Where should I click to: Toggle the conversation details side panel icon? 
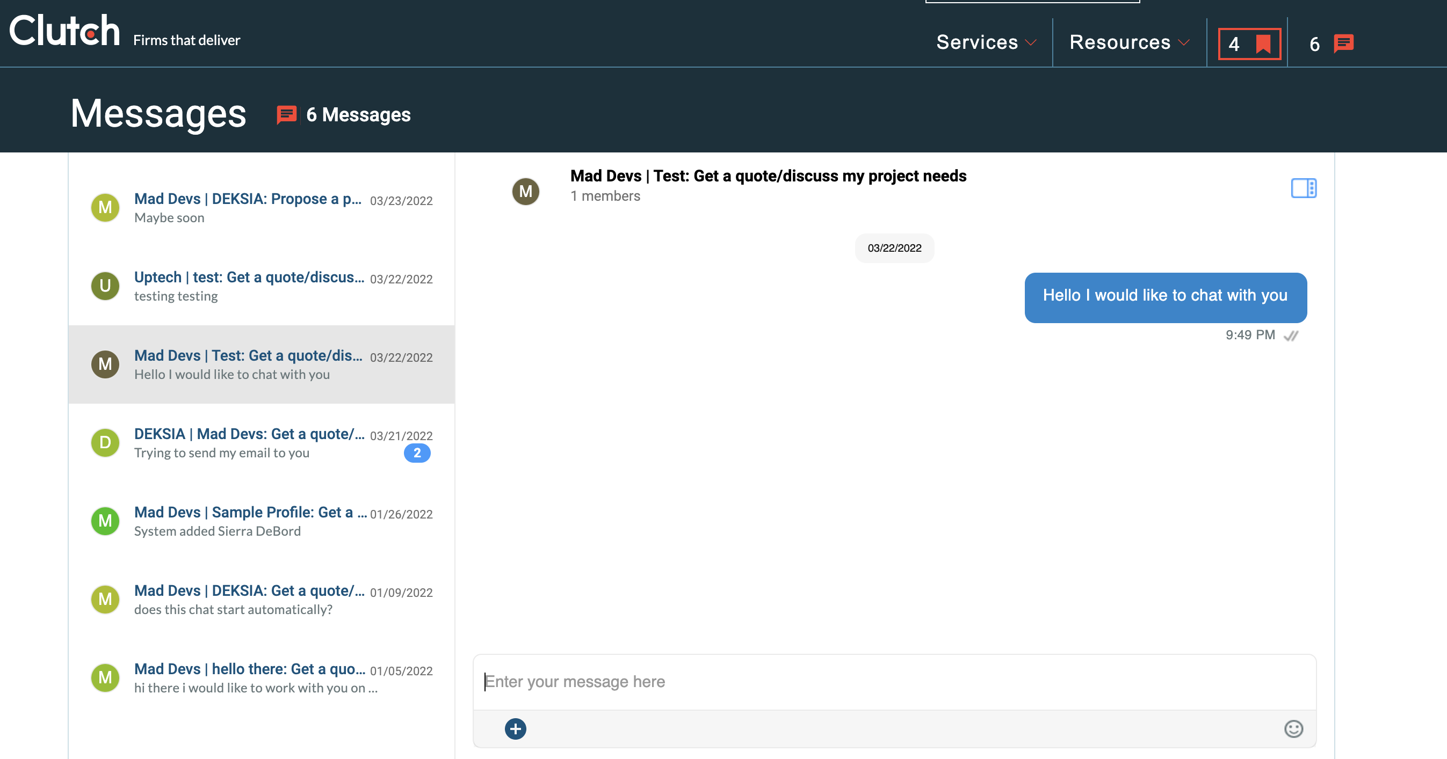click(1303, 188)
